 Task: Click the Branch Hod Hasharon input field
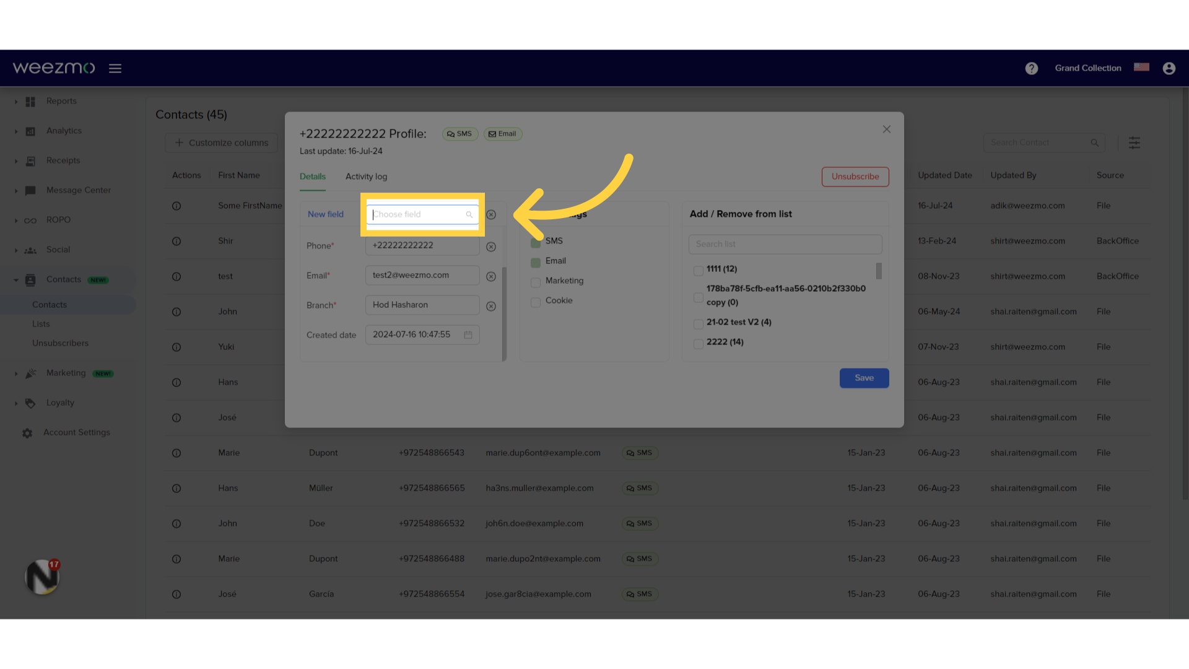422,305
